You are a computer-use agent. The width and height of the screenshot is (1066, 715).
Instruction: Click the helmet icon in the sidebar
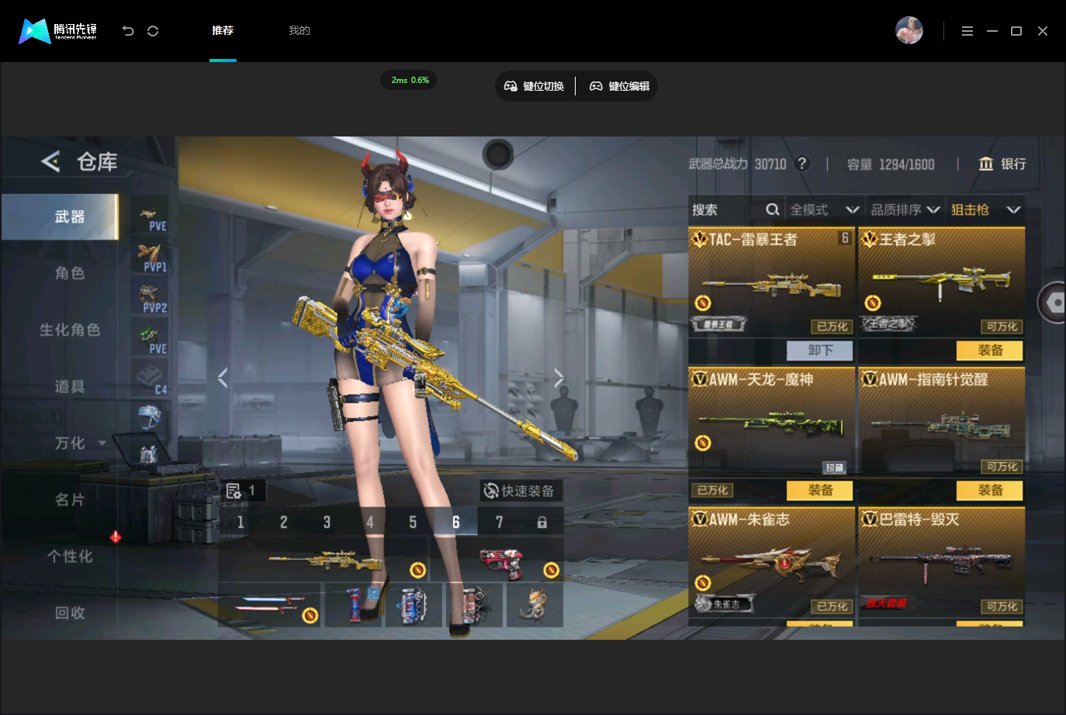point(150,417)
